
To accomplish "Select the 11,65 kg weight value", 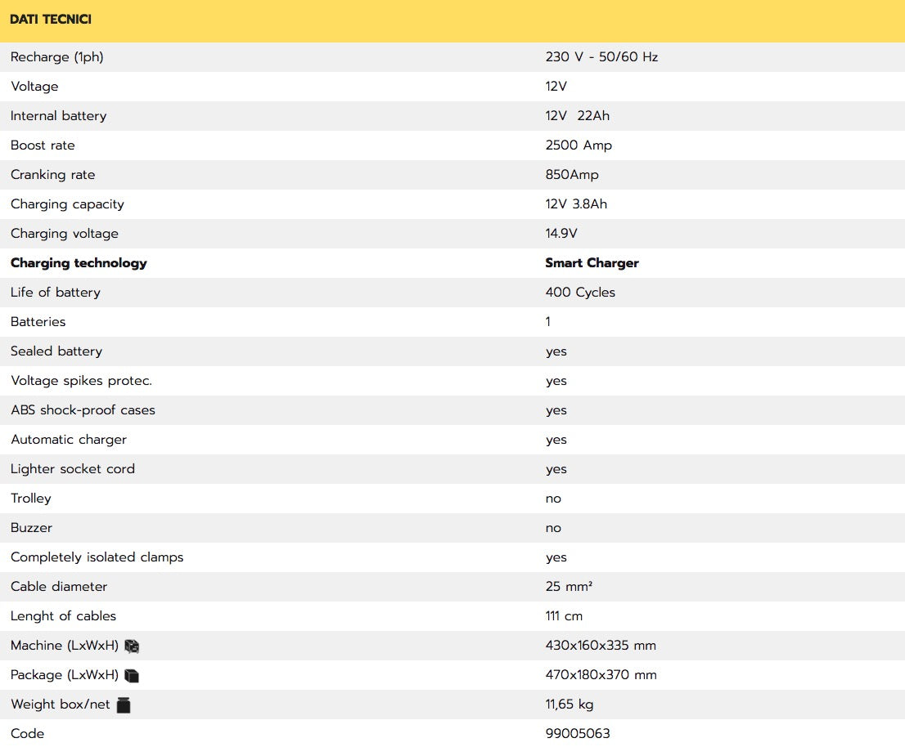I will (x=570, y=705).
